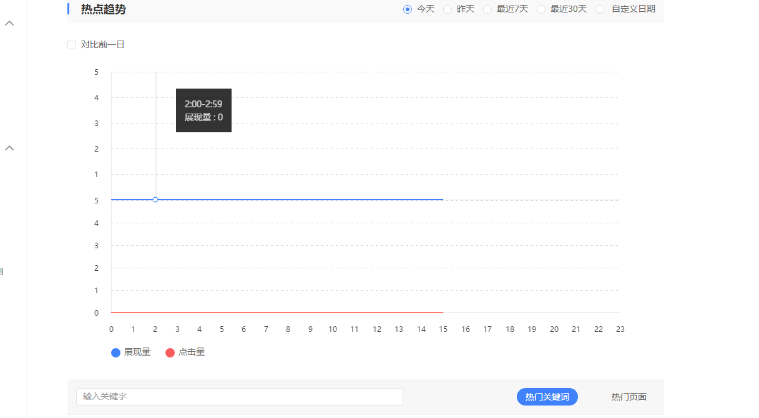Click the x-axis label 23
Viewport: 759px width, 418px height.
(620, 329)
